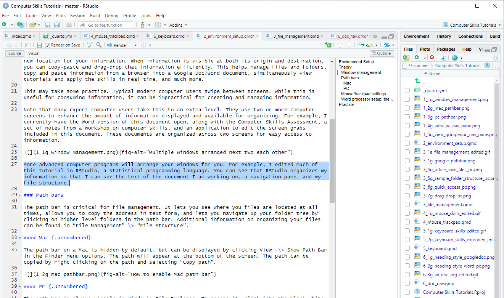504x298 pixels.
Task: Click the Open file folder icon
Action: pyautogui.click(x=32, y=25)
